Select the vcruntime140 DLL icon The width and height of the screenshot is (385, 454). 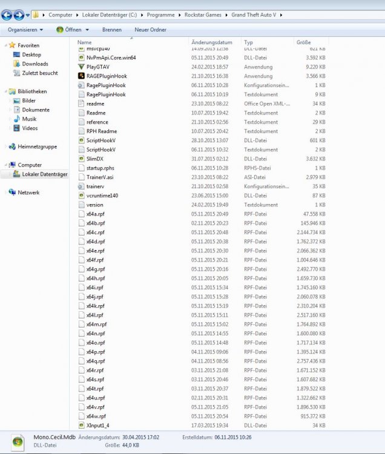point(82,196)
